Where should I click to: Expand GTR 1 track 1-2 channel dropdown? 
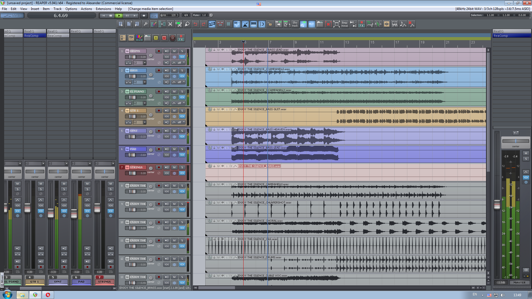(144, 122)
